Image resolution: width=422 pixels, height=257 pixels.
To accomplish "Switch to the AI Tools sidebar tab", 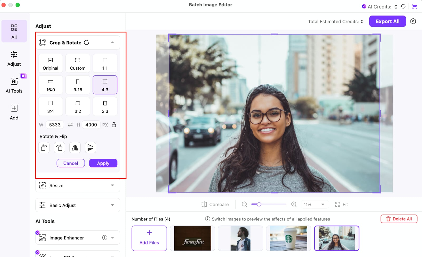I will pos(14,84).
